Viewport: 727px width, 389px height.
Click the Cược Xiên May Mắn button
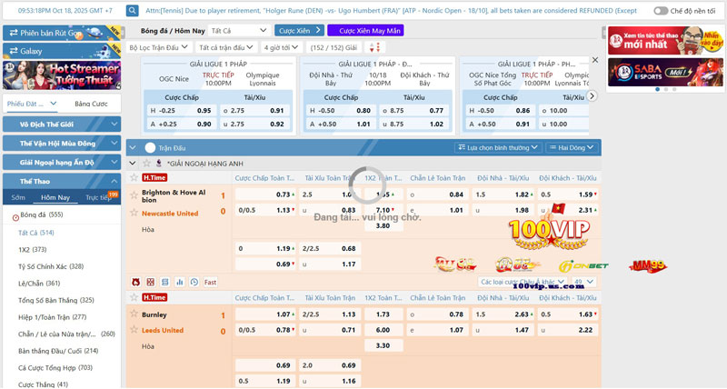(x=365, y=31)
